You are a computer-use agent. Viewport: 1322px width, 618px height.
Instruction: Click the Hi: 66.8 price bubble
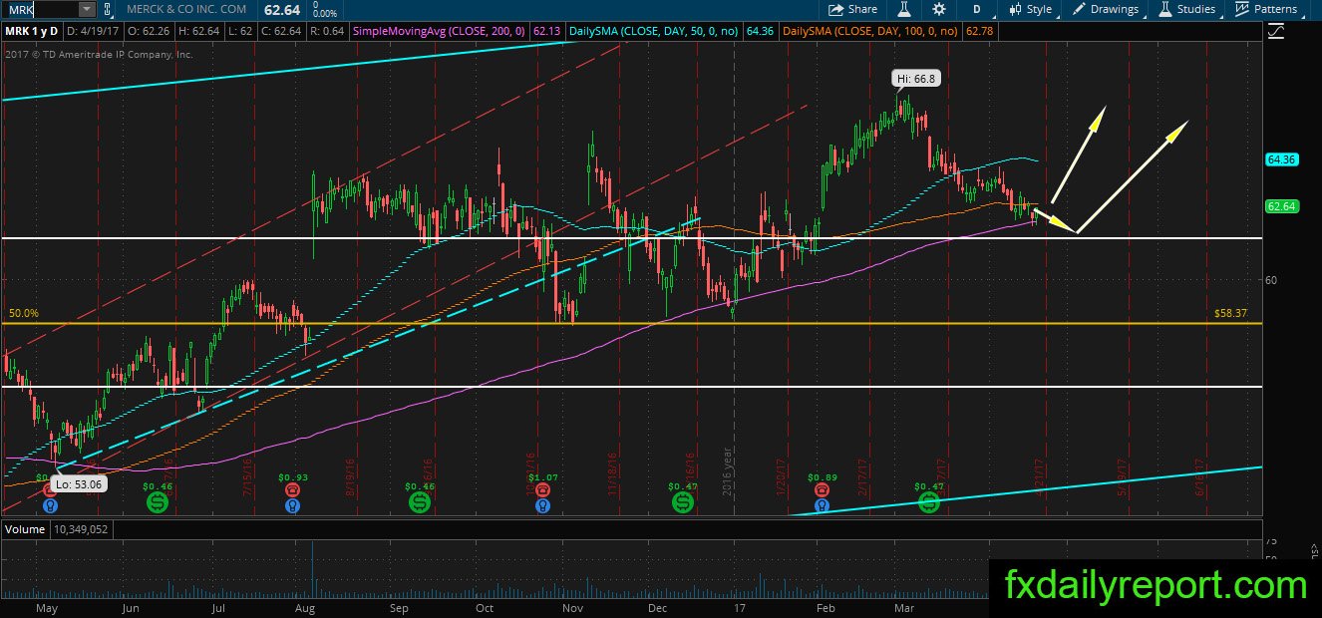pyautogui.click(x=916, y=77)
